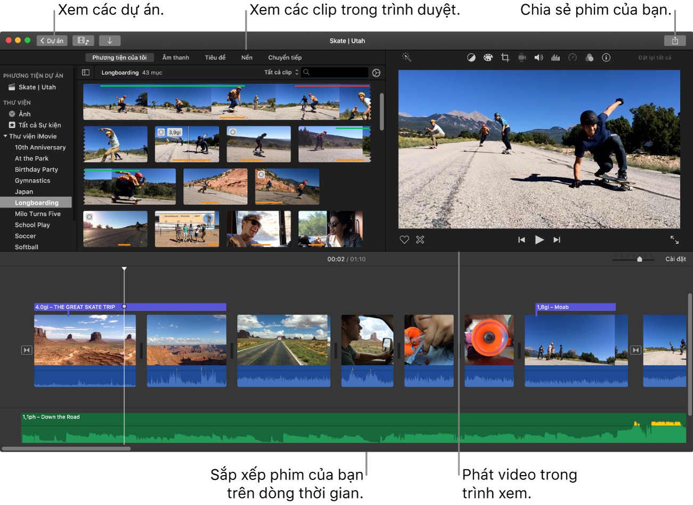Open the Clip Speed controls
Screen dimensions: 693x505
572,58
